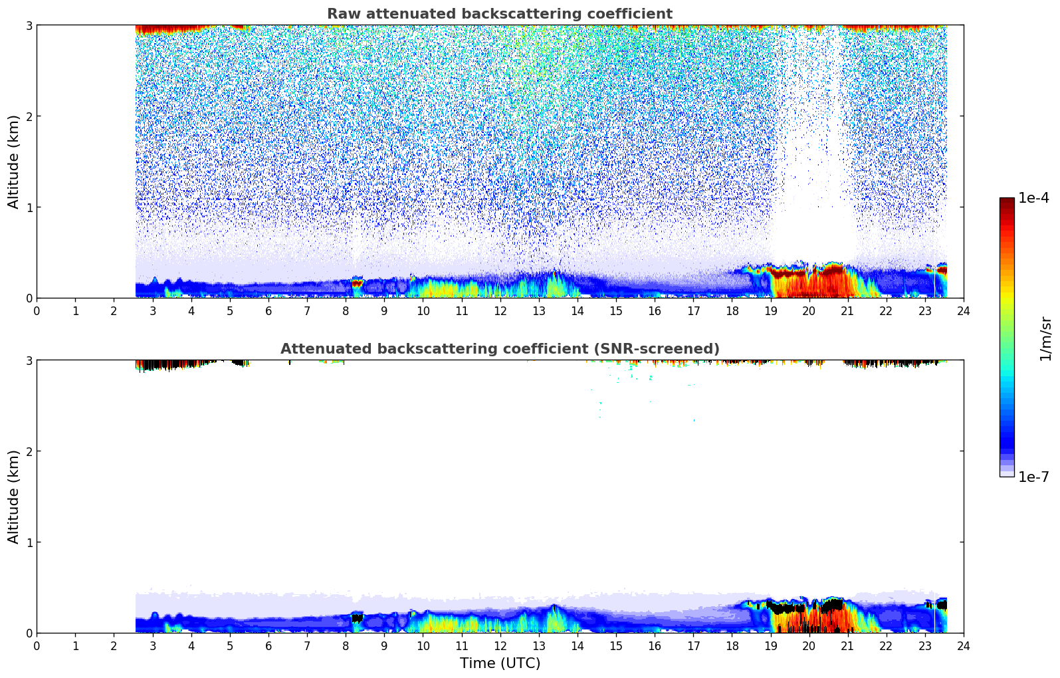
Task: Click the '24' hour tick on the bottom time axis
Action: coord(964,646)
